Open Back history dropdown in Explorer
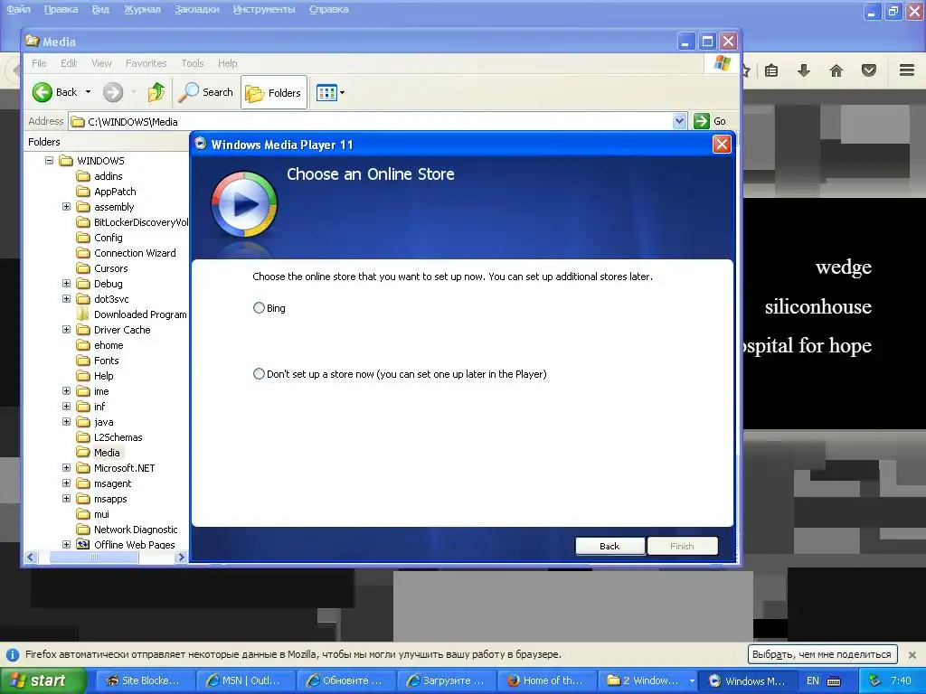This screenshot has width=926, height=694. pos(88,92)
